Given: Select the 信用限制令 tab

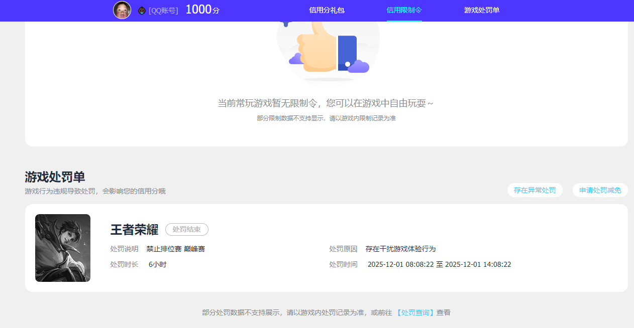Looking at the screenshot, I should click(x=404, y=11).
